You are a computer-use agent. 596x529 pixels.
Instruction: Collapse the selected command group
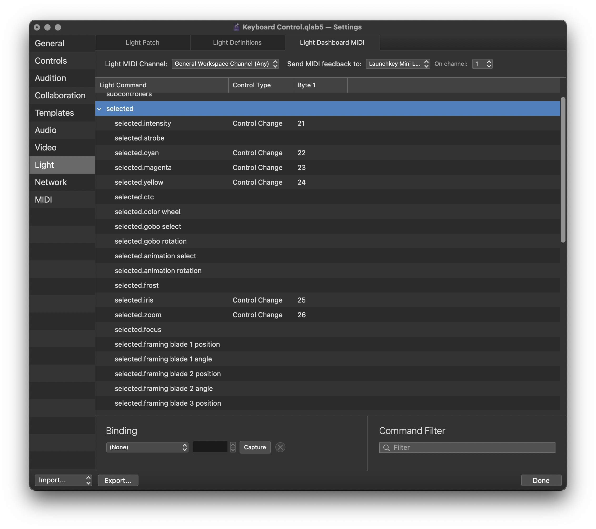[100, 109]
